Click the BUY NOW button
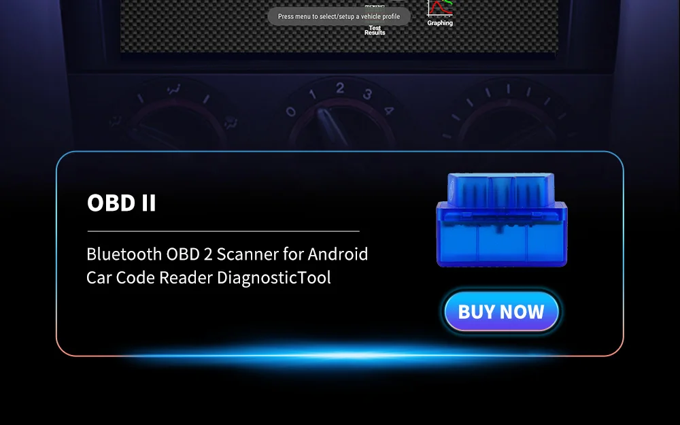 coord(501,311)
